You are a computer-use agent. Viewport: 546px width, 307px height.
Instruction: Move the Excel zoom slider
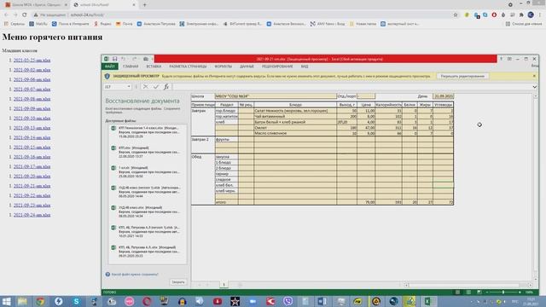tap(503, 292)
